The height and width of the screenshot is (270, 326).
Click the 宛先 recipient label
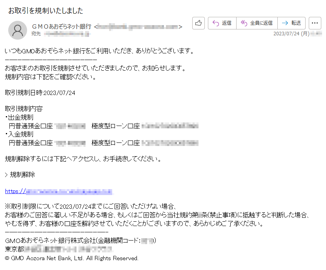coord(36,34)
